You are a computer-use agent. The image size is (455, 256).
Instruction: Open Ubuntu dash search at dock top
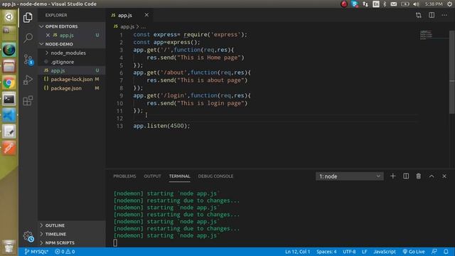pos(9,17)
